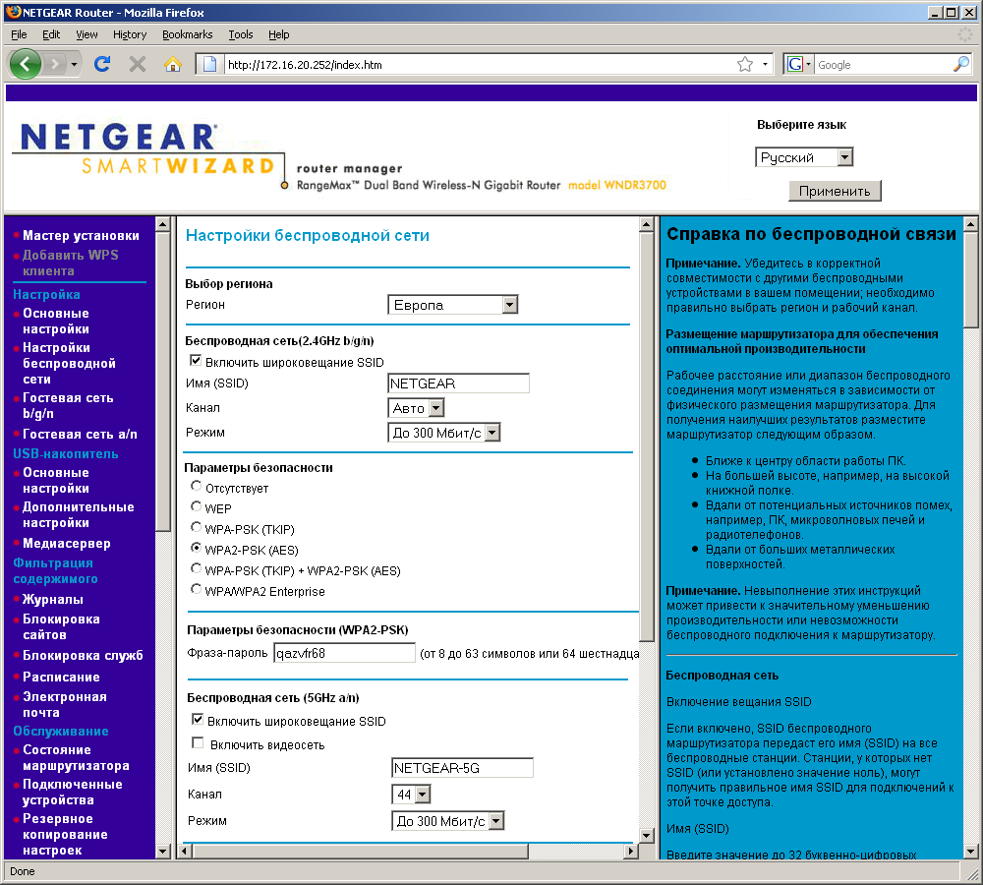983x885 pixels.
Task: Click the SSID field containing NETGEAR-5G
Action: 462,768
